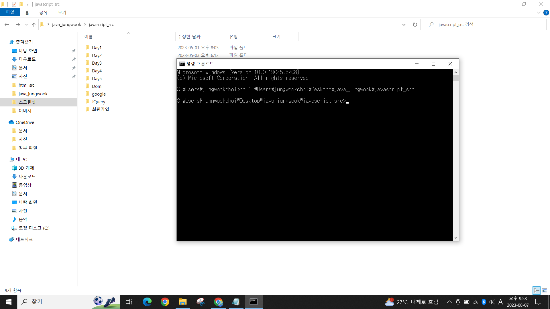
Task: Click the refresh icon beside the address bar
Action: click(415, 24)
